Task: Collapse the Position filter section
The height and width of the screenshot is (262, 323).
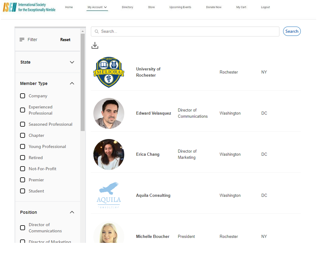Action: click(72, 212)
